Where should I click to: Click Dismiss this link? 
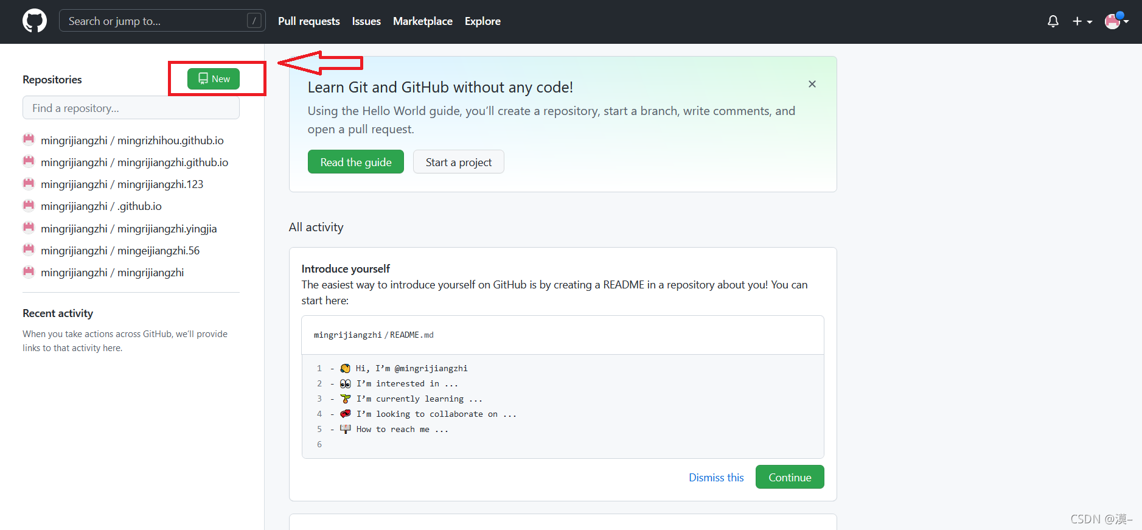point(716,478)
